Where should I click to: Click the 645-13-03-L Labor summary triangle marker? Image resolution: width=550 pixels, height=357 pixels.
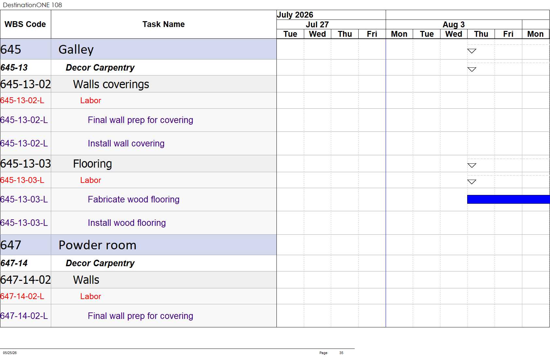pos(472,182)
